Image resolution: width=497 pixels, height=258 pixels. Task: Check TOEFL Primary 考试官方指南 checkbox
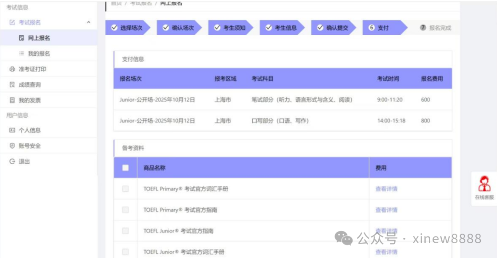[125, 210]
